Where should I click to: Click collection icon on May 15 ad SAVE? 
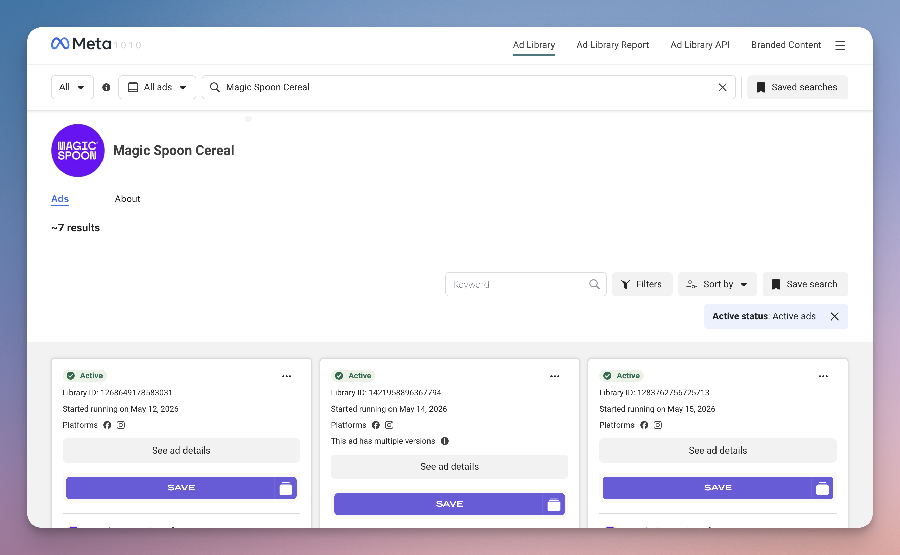tap(822, 488)
